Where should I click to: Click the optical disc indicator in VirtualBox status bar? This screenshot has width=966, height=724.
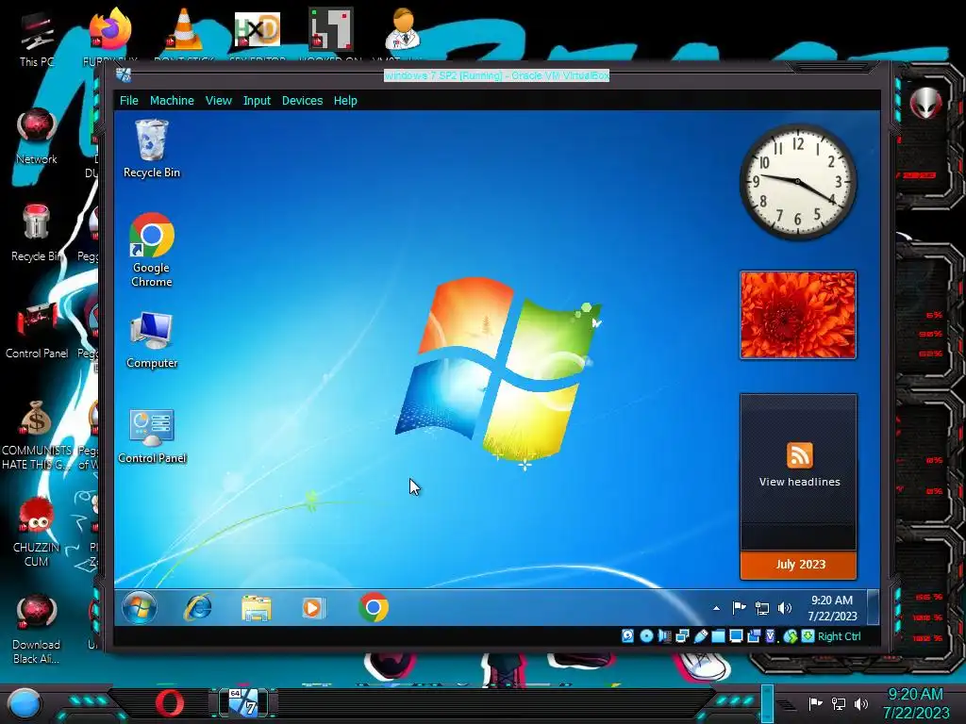[x=646, y=636]
